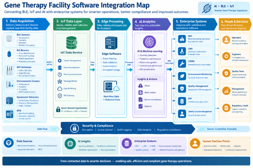253x168 pixels.
Task: Click the Management growth chart icon
Action: [226, 91]
